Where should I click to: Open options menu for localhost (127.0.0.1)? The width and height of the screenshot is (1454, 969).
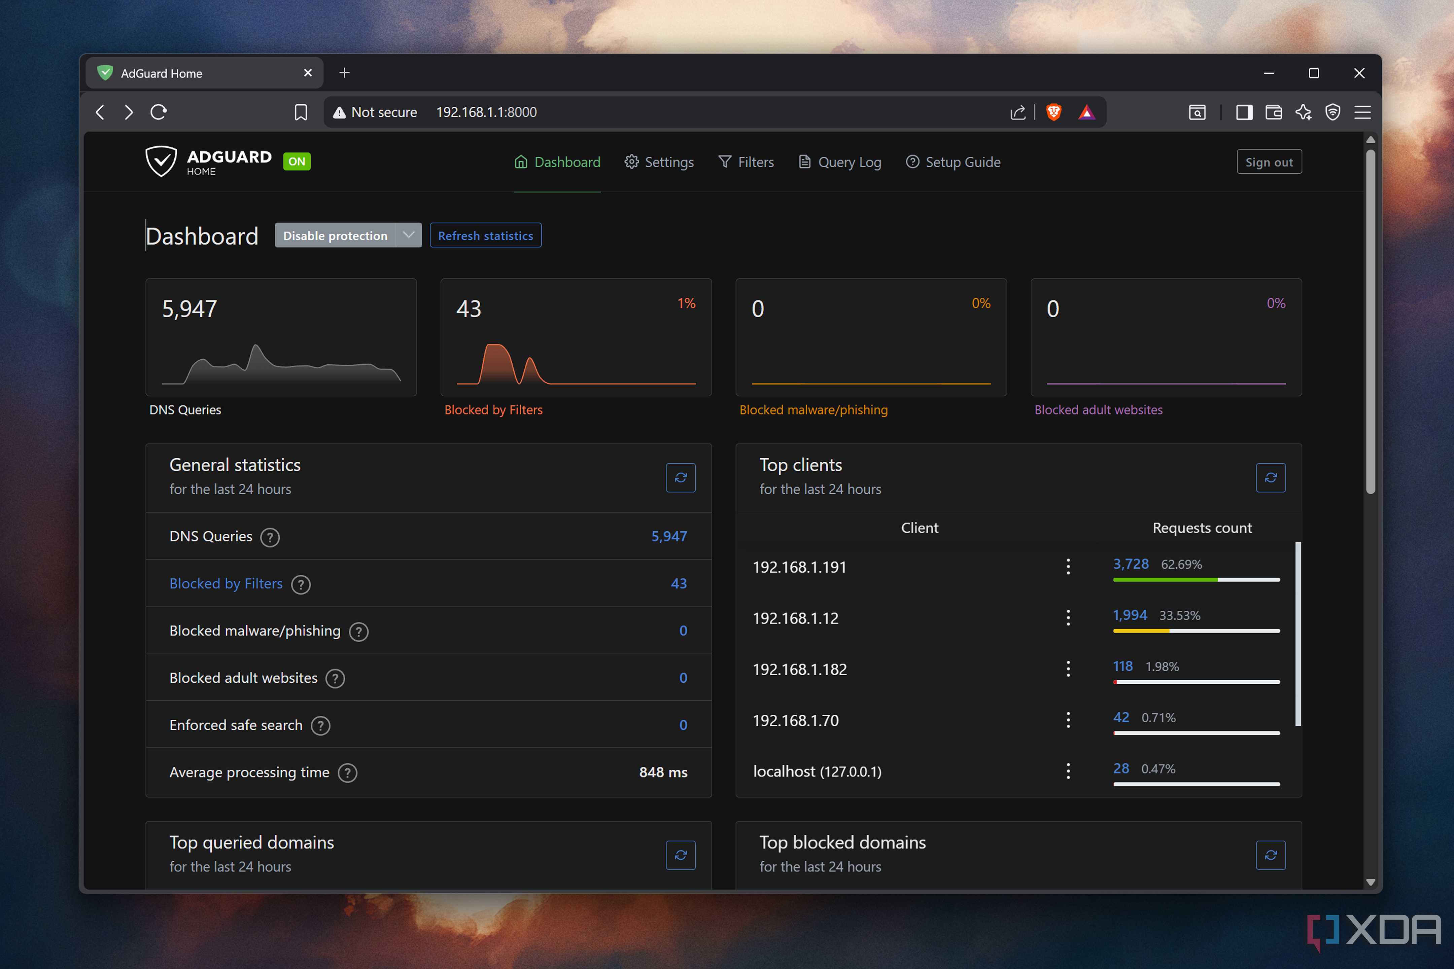(1068, 770)
